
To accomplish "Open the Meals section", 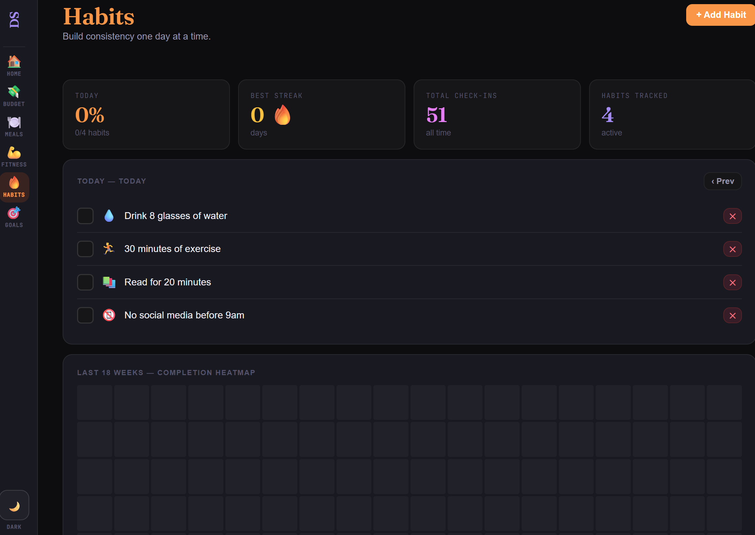I will pos(14,126).
